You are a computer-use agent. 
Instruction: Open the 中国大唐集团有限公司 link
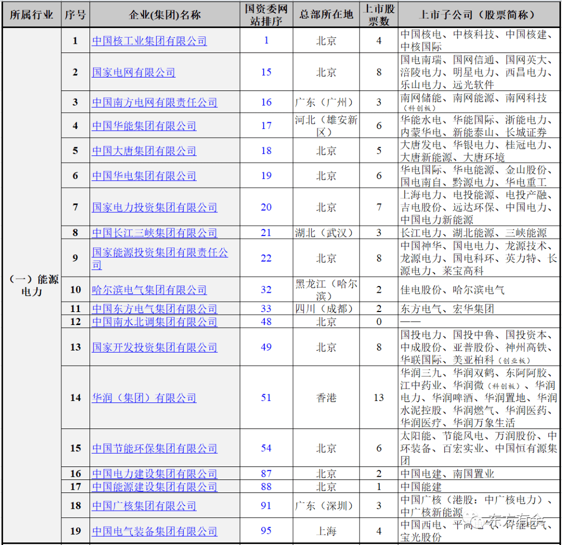[144, 151]
